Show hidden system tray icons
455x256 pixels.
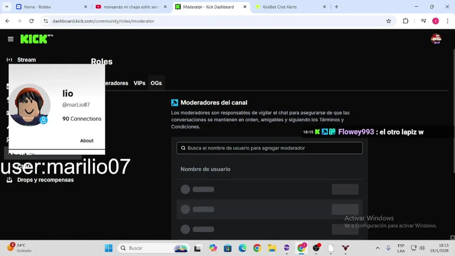(x=378, y=248)
